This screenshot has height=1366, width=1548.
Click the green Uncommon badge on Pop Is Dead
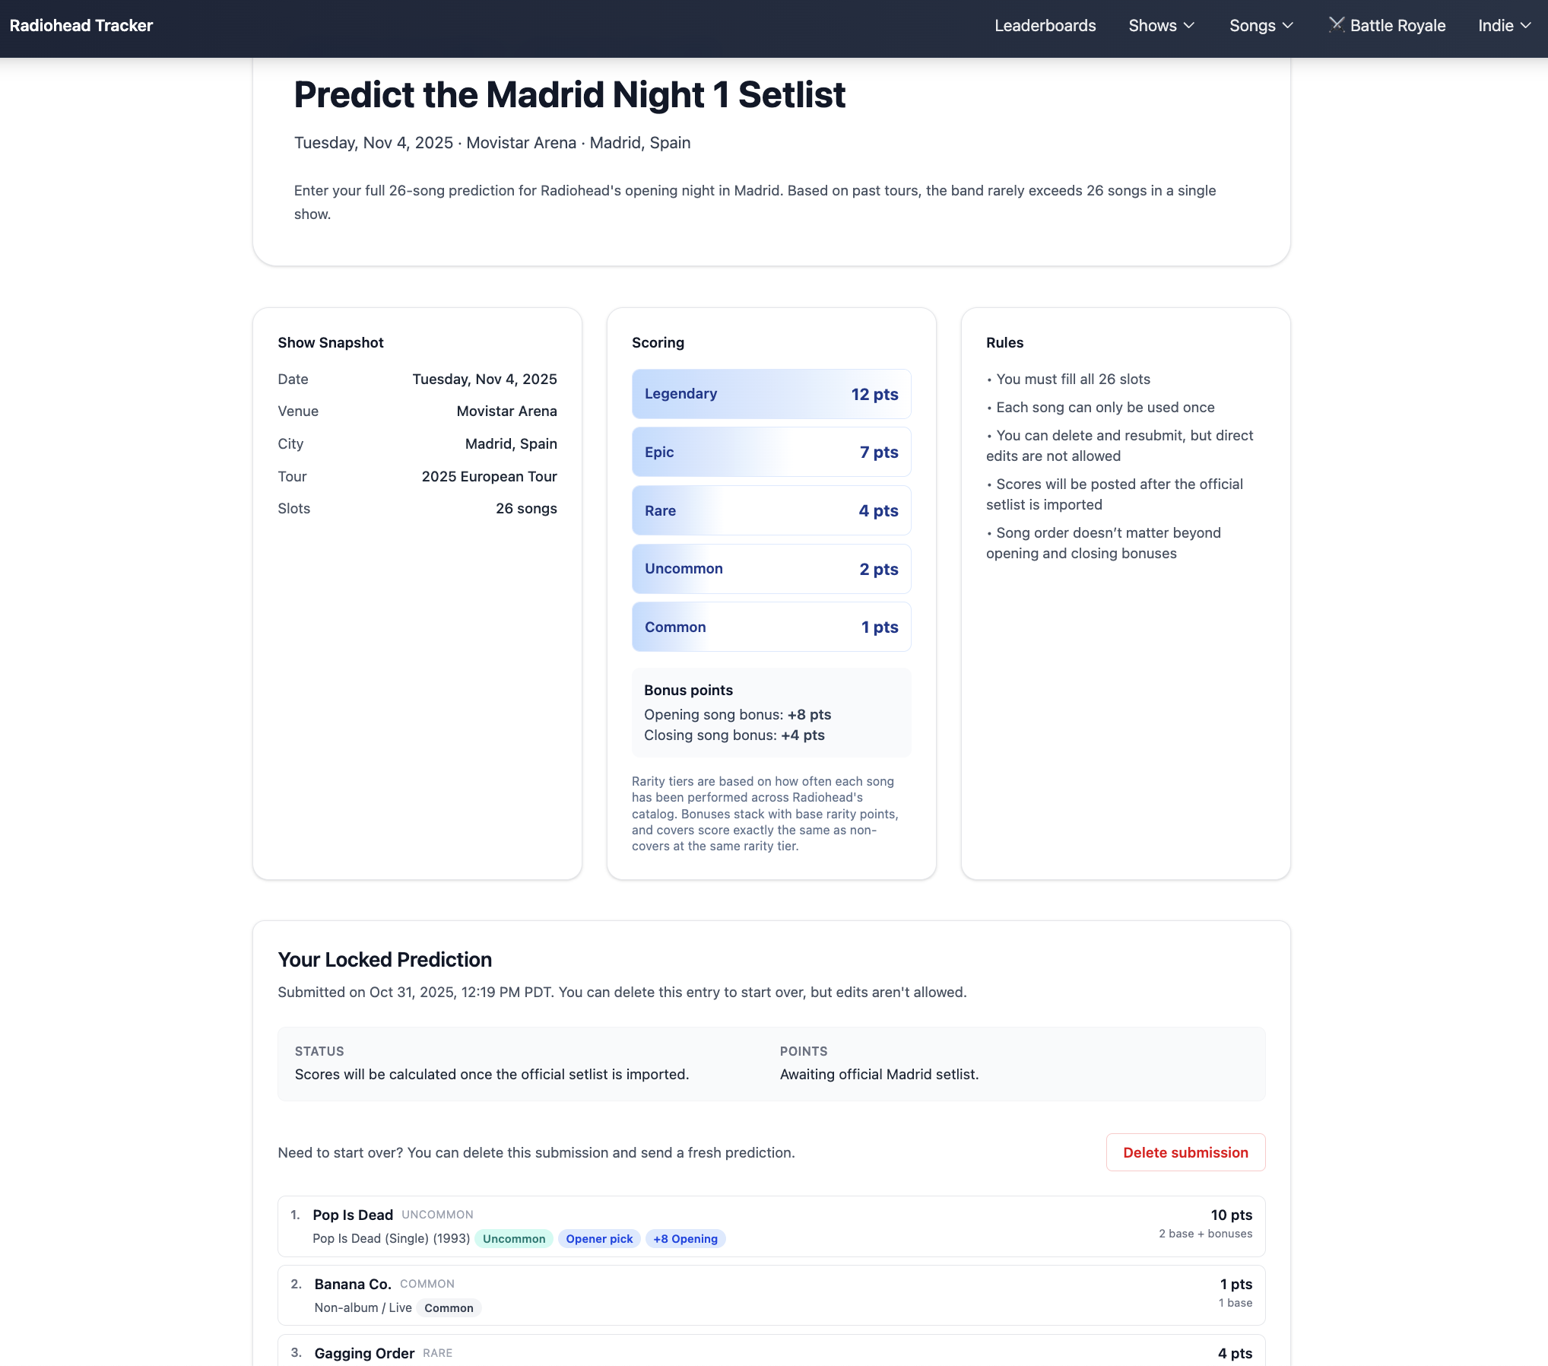point(514,1239)
